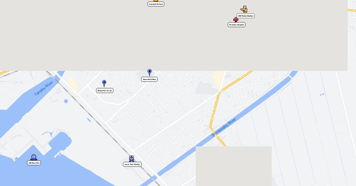Click the small blue ponds in the fields
Image resolution: width=356 pixels, height=186 pixels.
click(322, 94)
